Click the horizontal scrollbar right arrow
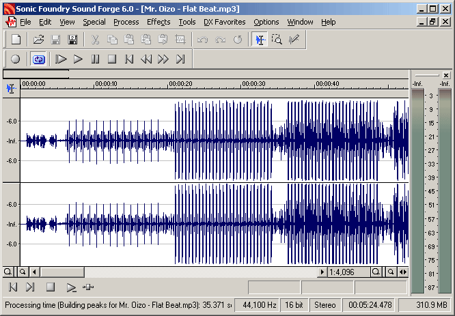 click(x=322, y=272)
